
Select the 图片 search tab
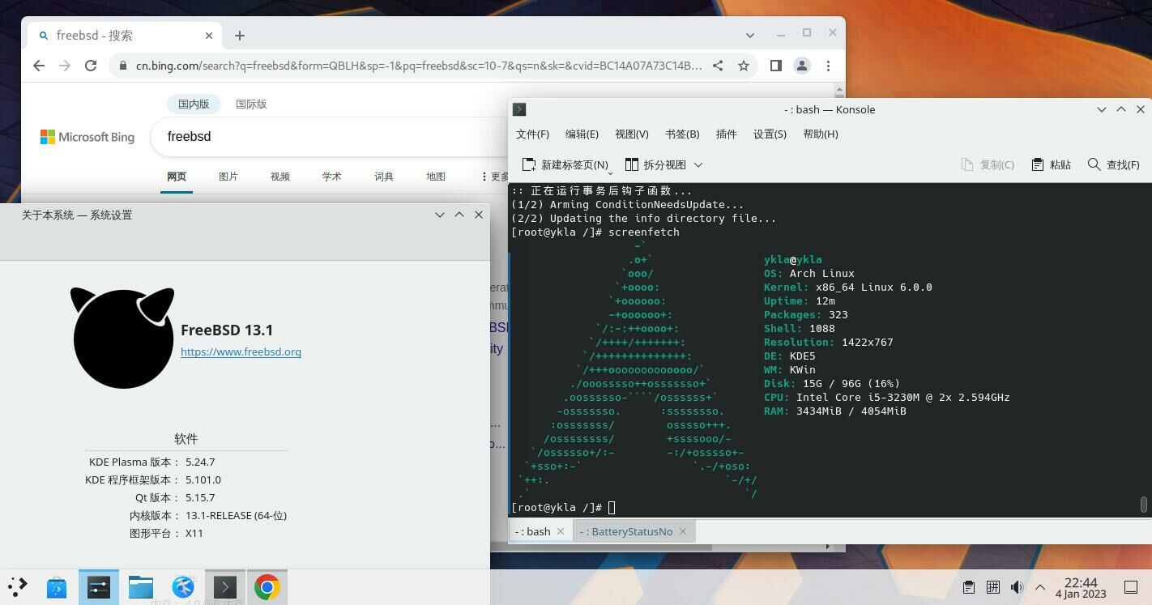tap(228, 177)
